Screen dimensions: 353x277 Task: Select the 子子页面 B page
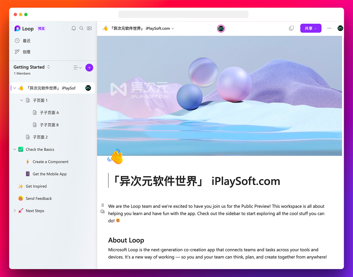tap(49, 125)
